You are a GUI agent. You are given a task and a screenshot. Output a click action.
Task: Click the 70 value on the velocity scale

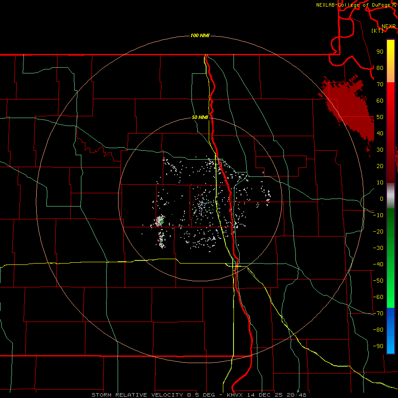[x=380, y=84]
